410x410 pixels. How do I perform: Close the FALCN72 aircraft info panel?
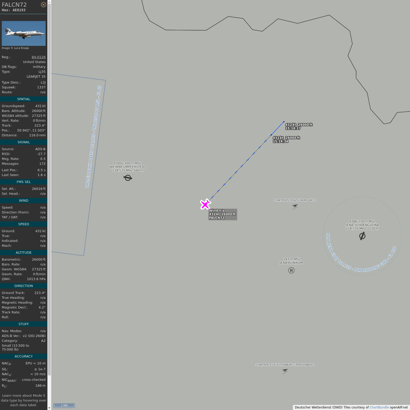click(43, 5)
